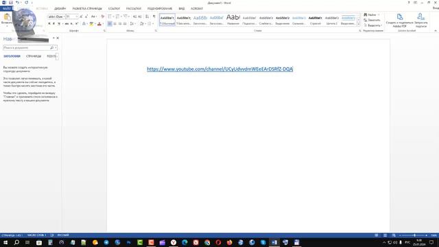This screenshot has height=247, width=439.
Task: Align text left
Action: (x=110, y=24)
